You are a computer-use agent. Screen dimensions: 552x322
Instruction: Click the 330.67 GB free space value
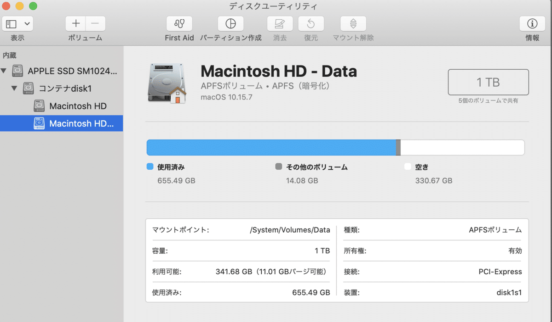(434, 181)
